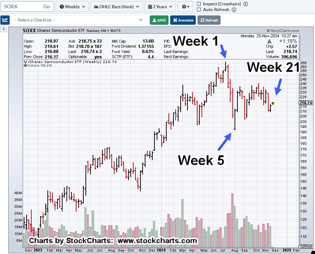Click the Annotate button

click(183, 20)
